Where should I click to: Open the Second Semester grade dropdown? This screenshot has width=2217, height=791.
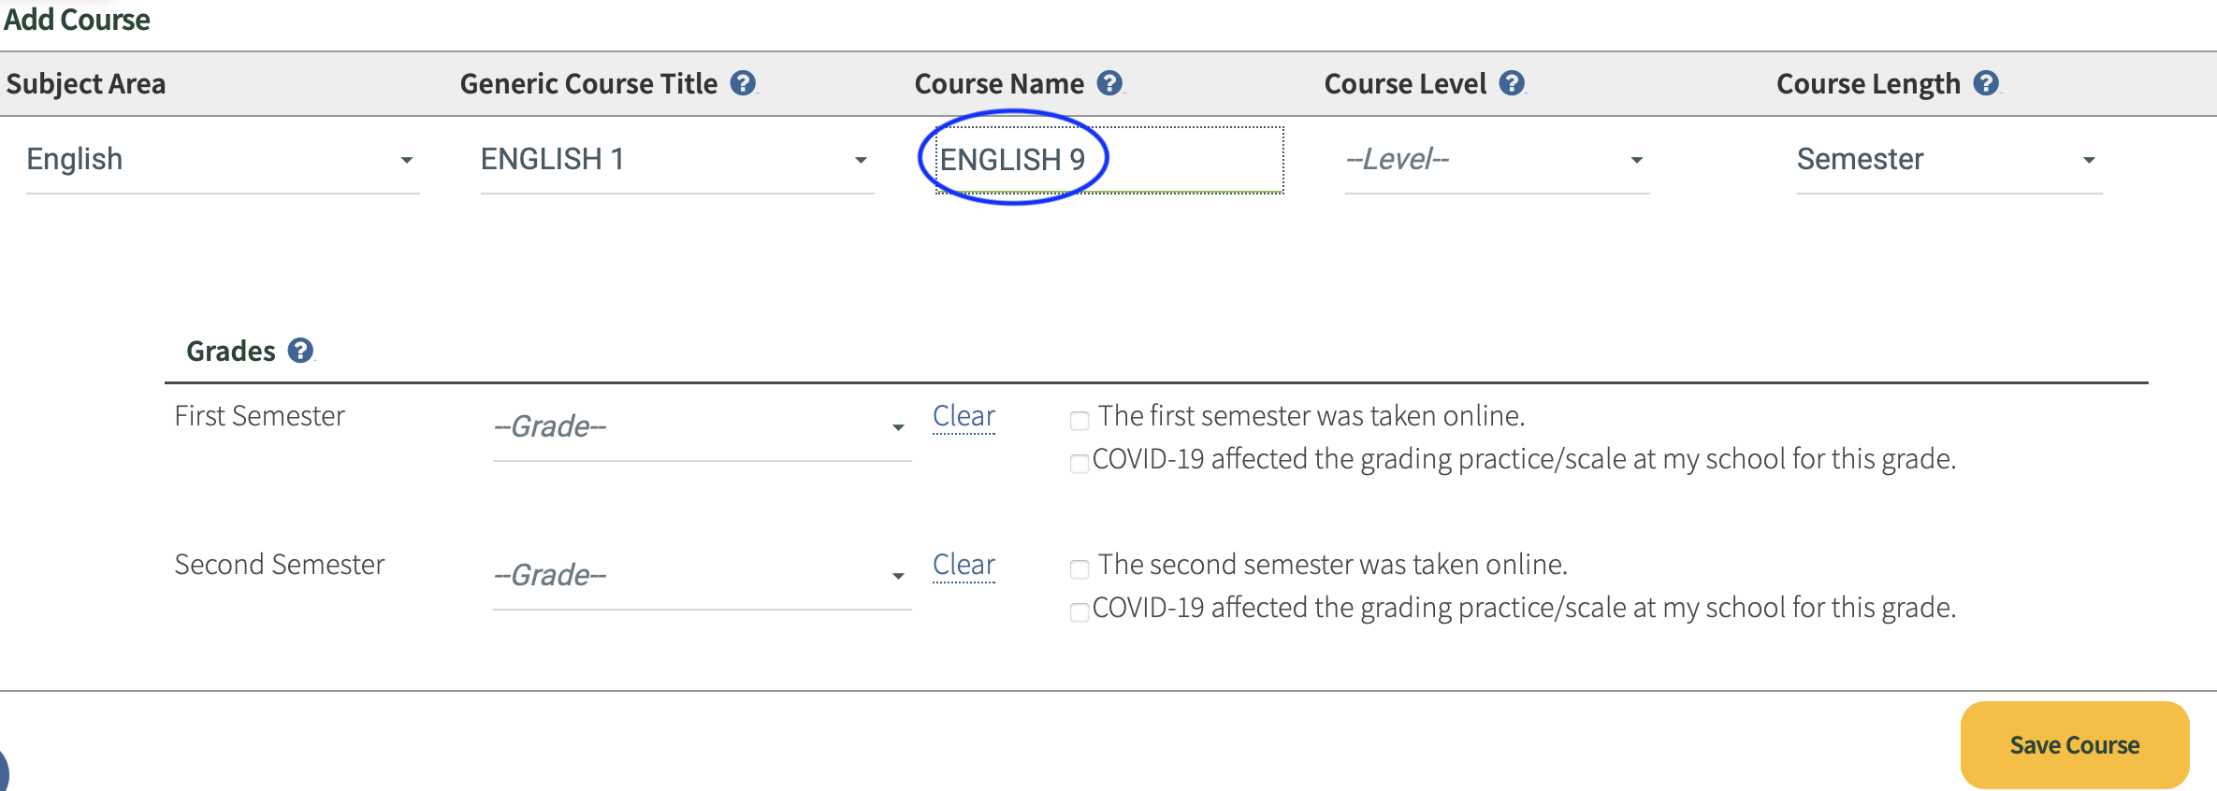pyautogui.click(x=701, y=576)
